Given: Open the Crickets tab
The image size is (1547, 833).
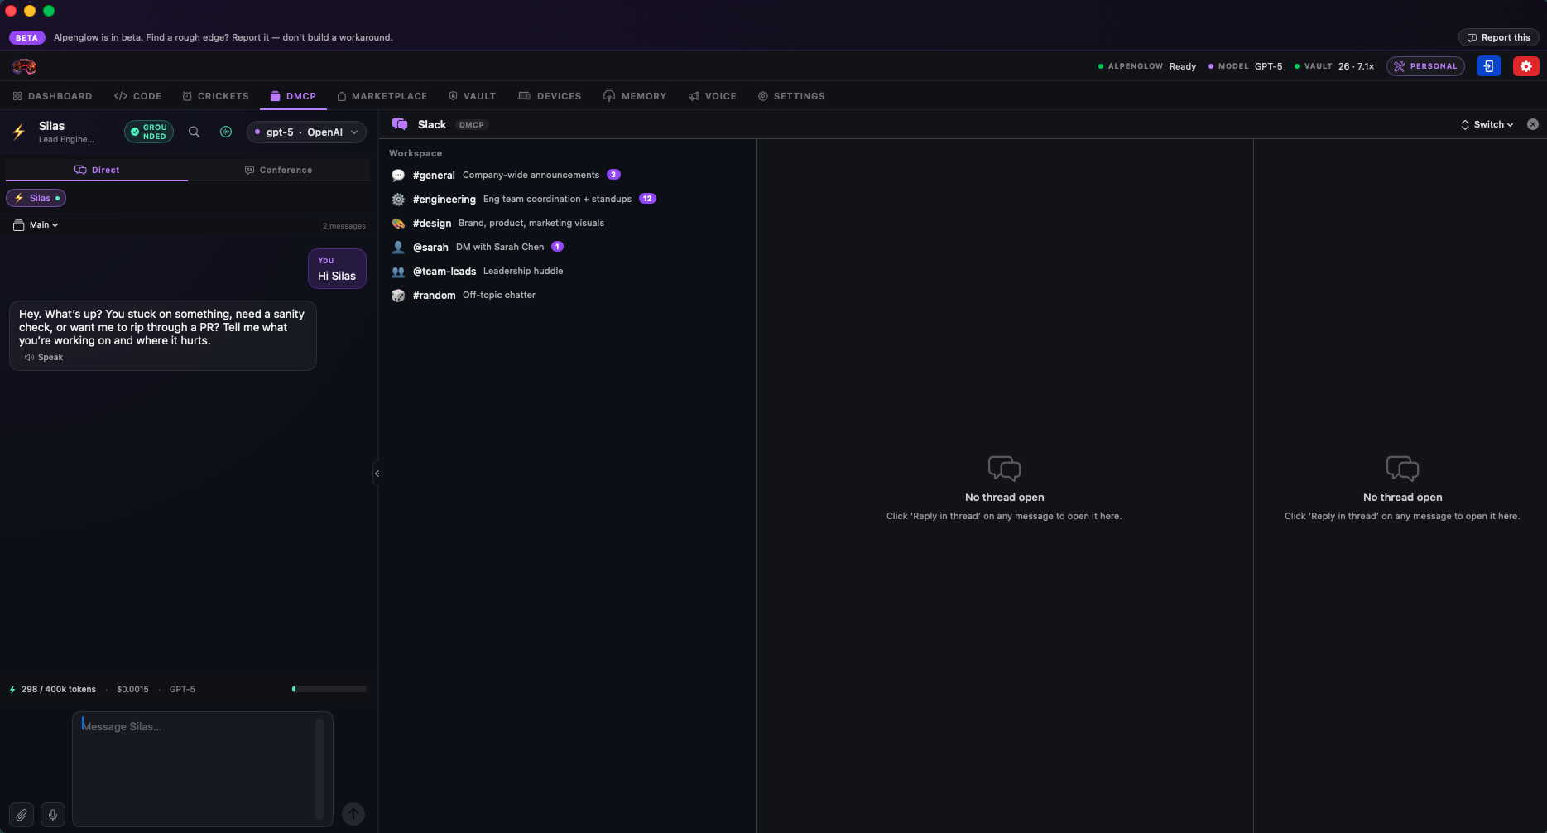Looking at the screenshot, I should point(215,96).
